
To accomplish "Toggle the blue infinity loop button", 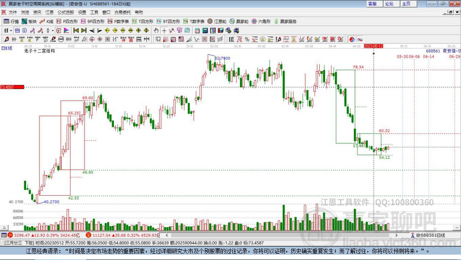I will tap(360, 40).
